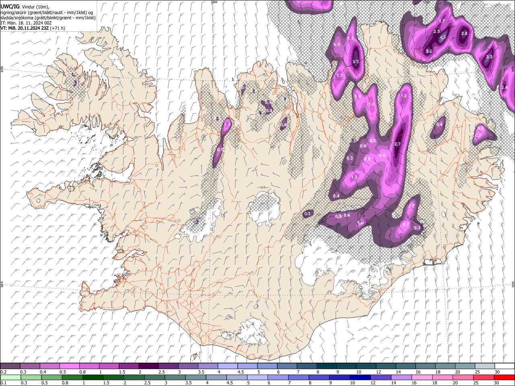The image size is (515, 386).
Task: Select the 'rigning/skúrir' legend description line
Action: click(47, 12)
